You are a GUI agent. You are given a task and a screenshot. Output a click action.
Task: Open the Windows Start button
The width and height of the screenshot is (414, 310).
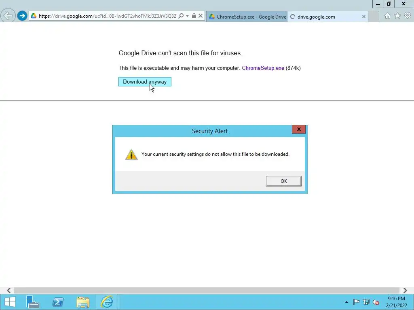(10, 302)
